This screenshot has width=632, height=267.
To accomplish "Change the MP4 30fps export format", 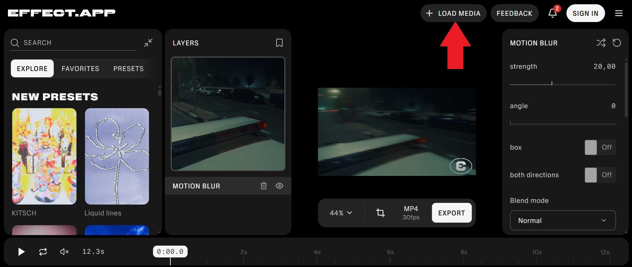I will point(411,213).
